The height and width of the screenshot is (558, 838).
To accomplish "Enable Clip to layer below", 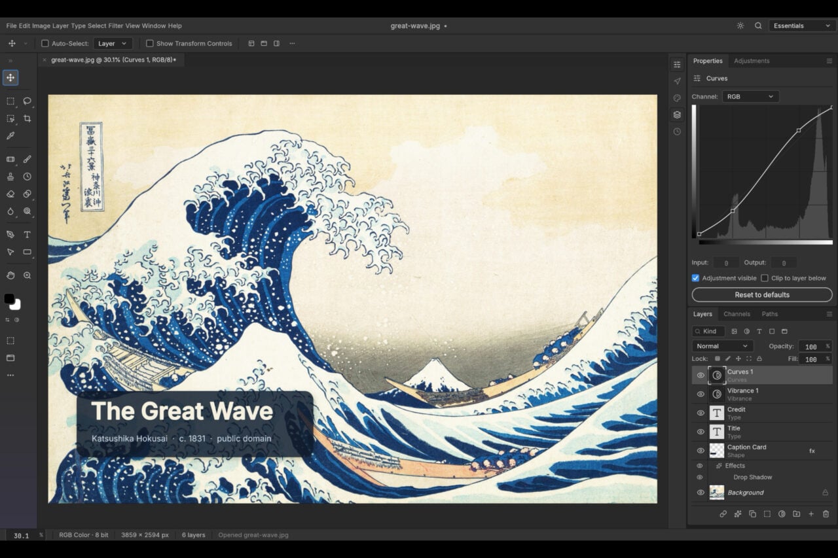I will pos(765,278).
